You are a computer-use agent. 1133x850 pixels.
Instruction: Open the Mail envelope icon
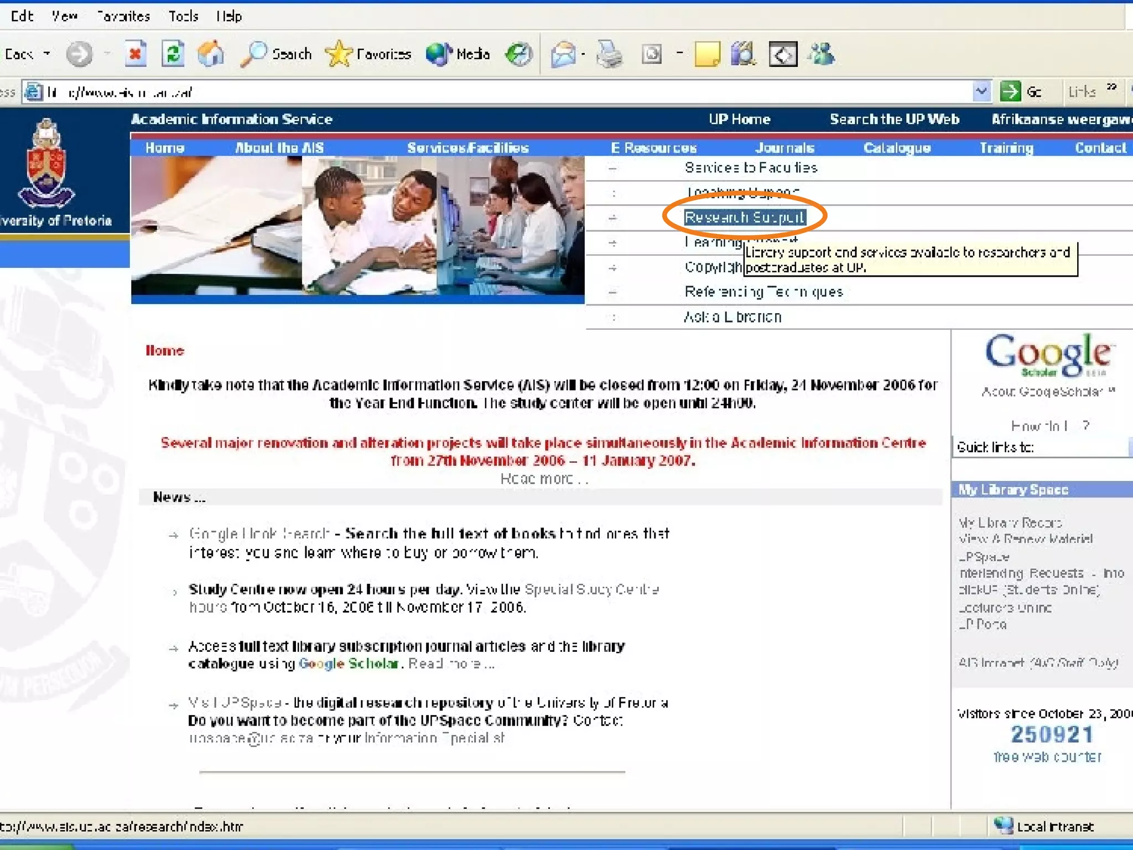coord(563,54)
